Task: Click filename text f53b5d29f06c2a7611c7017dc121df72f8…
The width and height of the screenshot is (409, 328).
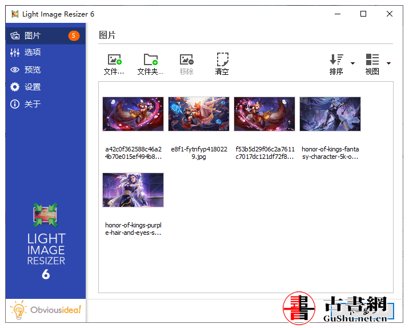Action: coord(264,153)
